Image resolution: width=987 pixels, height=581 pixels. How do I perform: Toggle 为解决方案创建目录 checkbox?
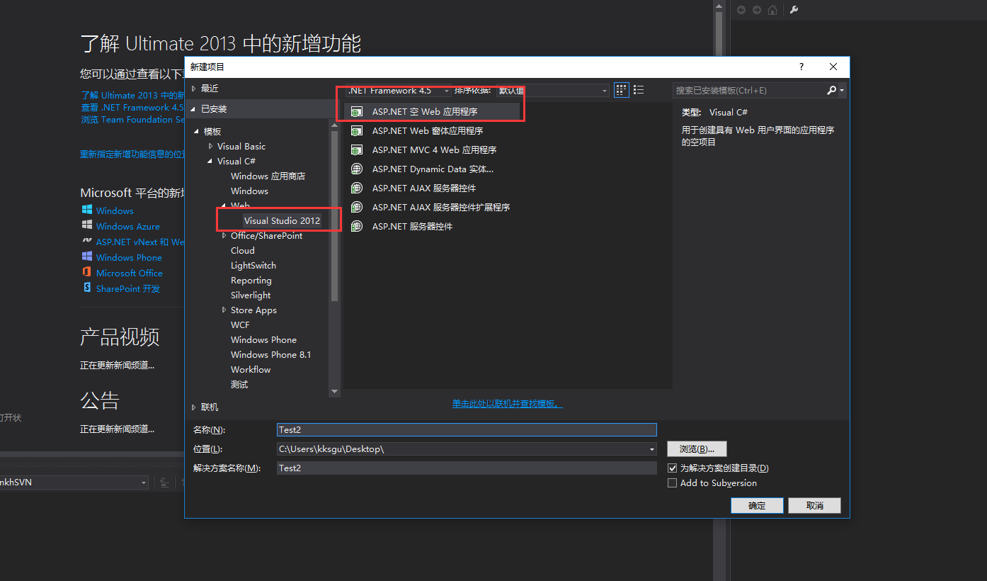[673, 468]
